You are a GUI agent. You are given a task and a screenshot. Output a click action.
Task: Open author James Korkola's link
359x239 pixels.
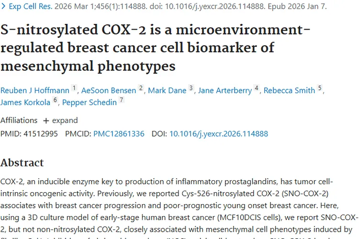tap(25, 102)
